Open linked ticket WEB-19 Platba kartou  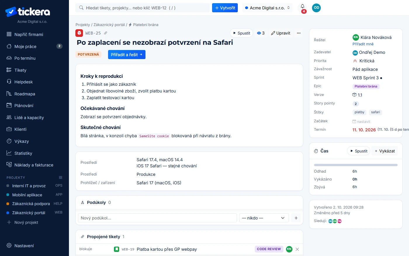point(167,249)
